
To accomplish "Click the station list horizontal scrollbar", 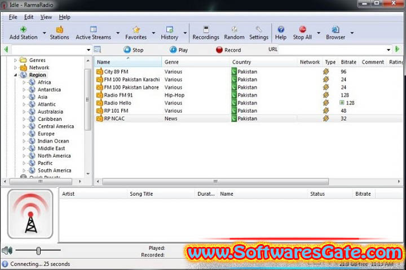I will coord(215,182).
